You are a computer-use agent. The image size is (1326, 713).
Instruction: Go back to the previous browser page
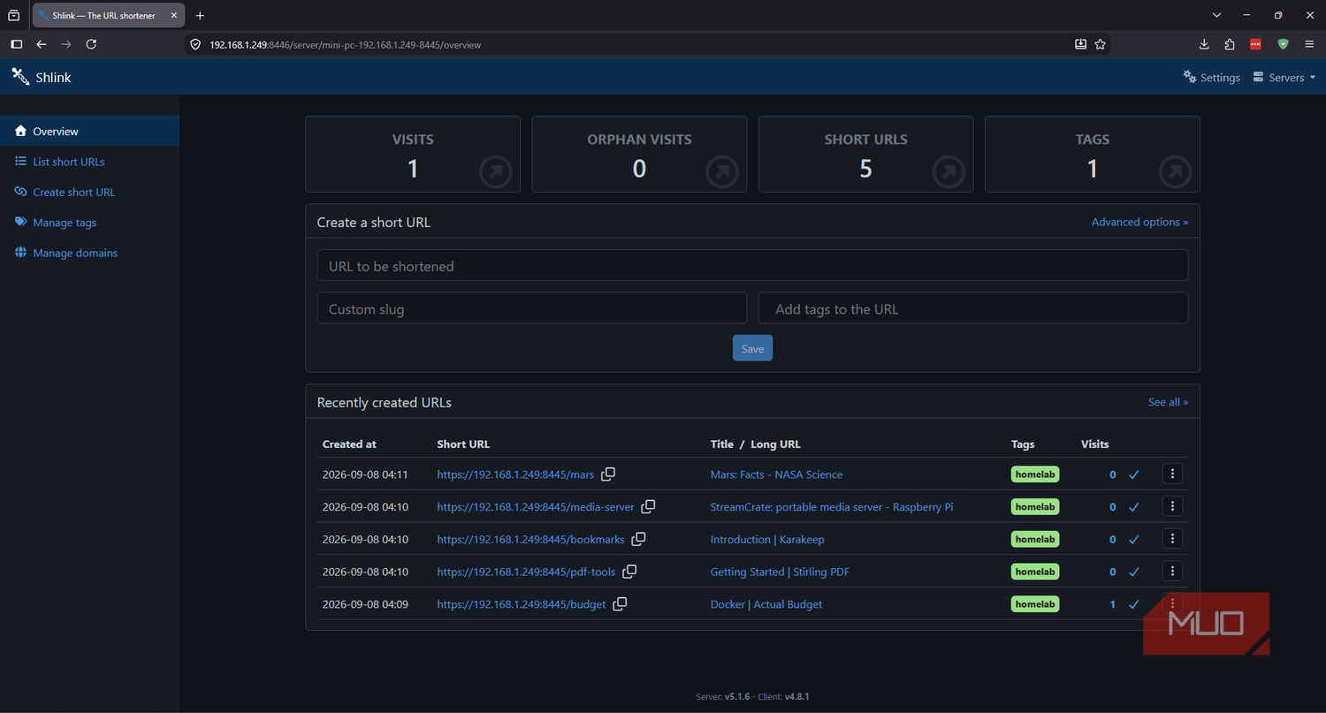[x=42, y=44]
